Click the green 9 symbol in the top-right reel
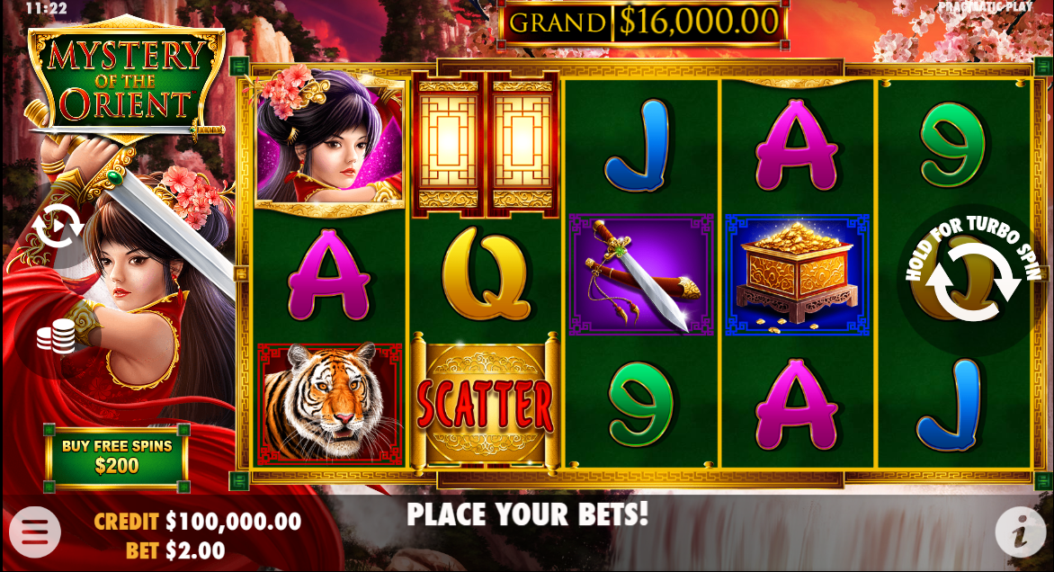Screen dimensions: 1054x572 951,144
